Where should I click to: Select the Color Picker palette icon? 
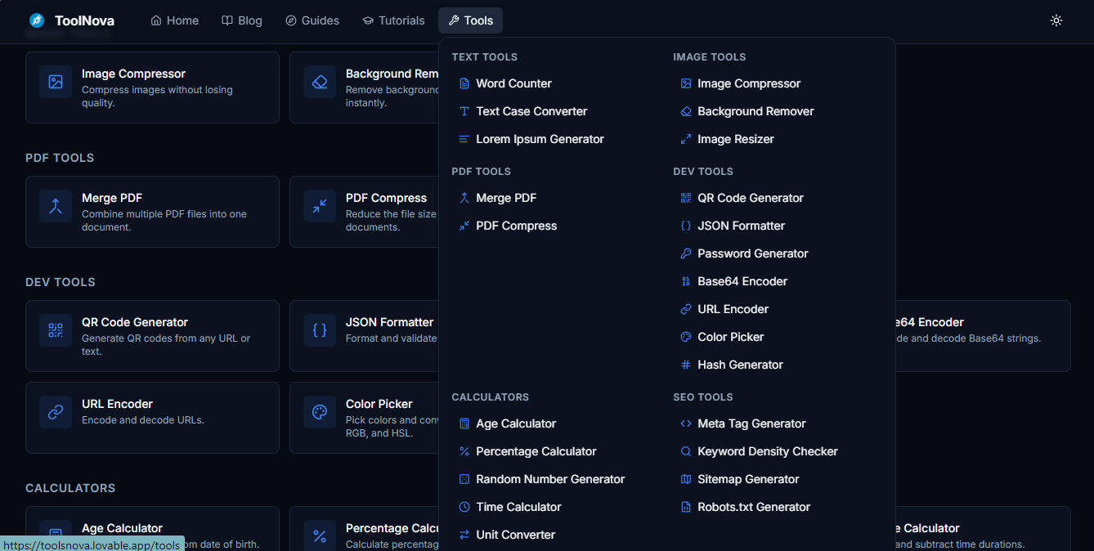(684, 337)
